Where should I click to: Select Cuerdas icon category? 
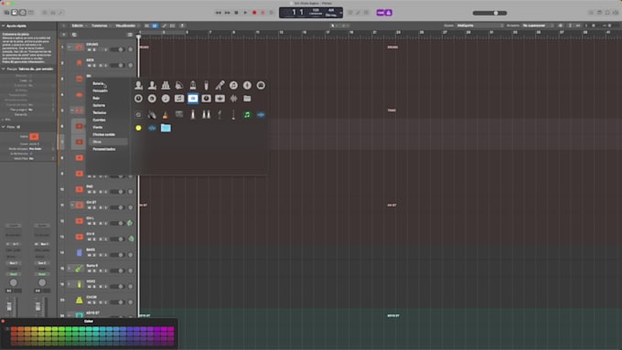pyautogui.click(x=99, y=120)
